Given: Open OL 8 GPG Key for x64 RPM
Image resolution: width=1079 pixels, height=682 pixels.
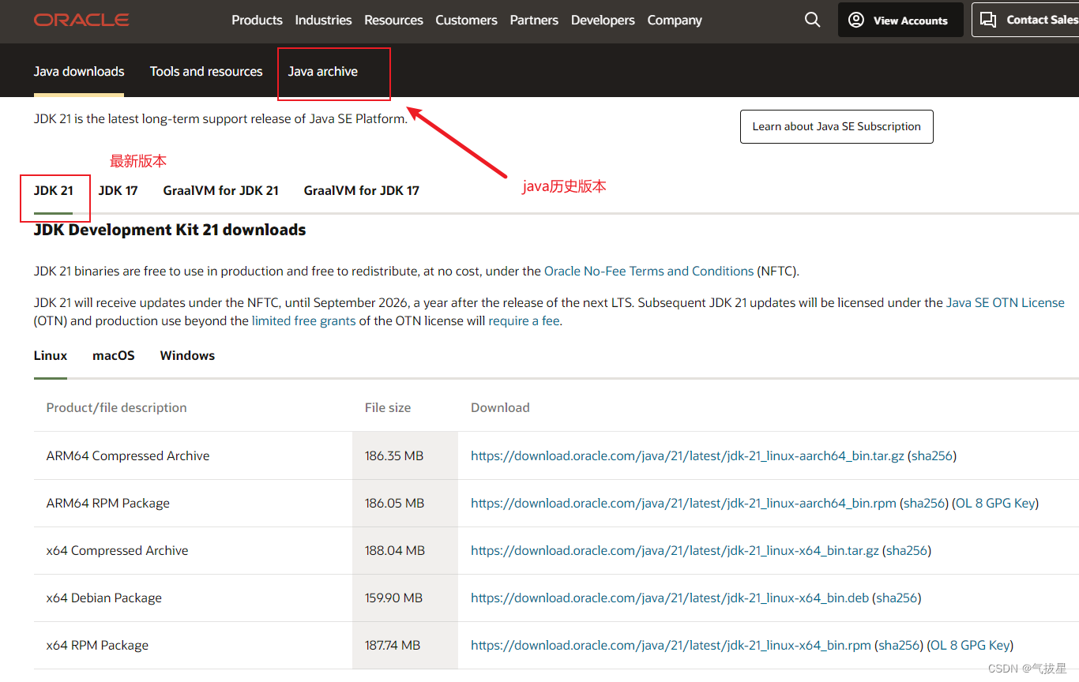Looking at the screenshot, I should [x=970, y=645].
